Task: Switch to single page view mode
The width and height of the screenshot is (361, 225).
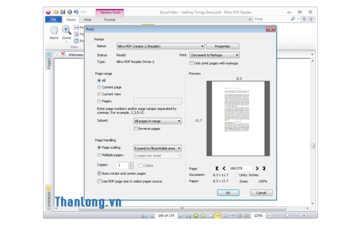Action: [x=211, y=216]
